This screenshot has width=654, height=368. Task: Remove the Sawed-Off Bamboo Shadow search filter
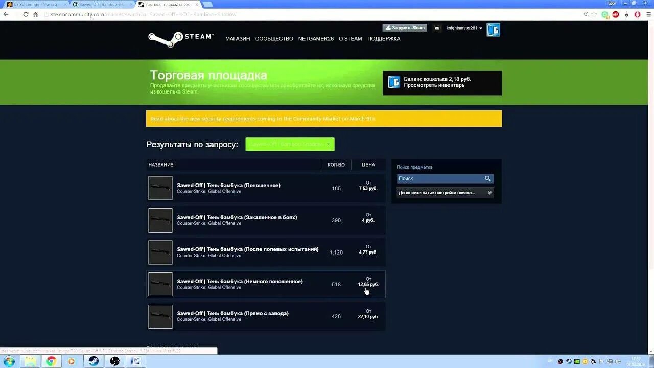pyautogui.click(x=329, y=144)
